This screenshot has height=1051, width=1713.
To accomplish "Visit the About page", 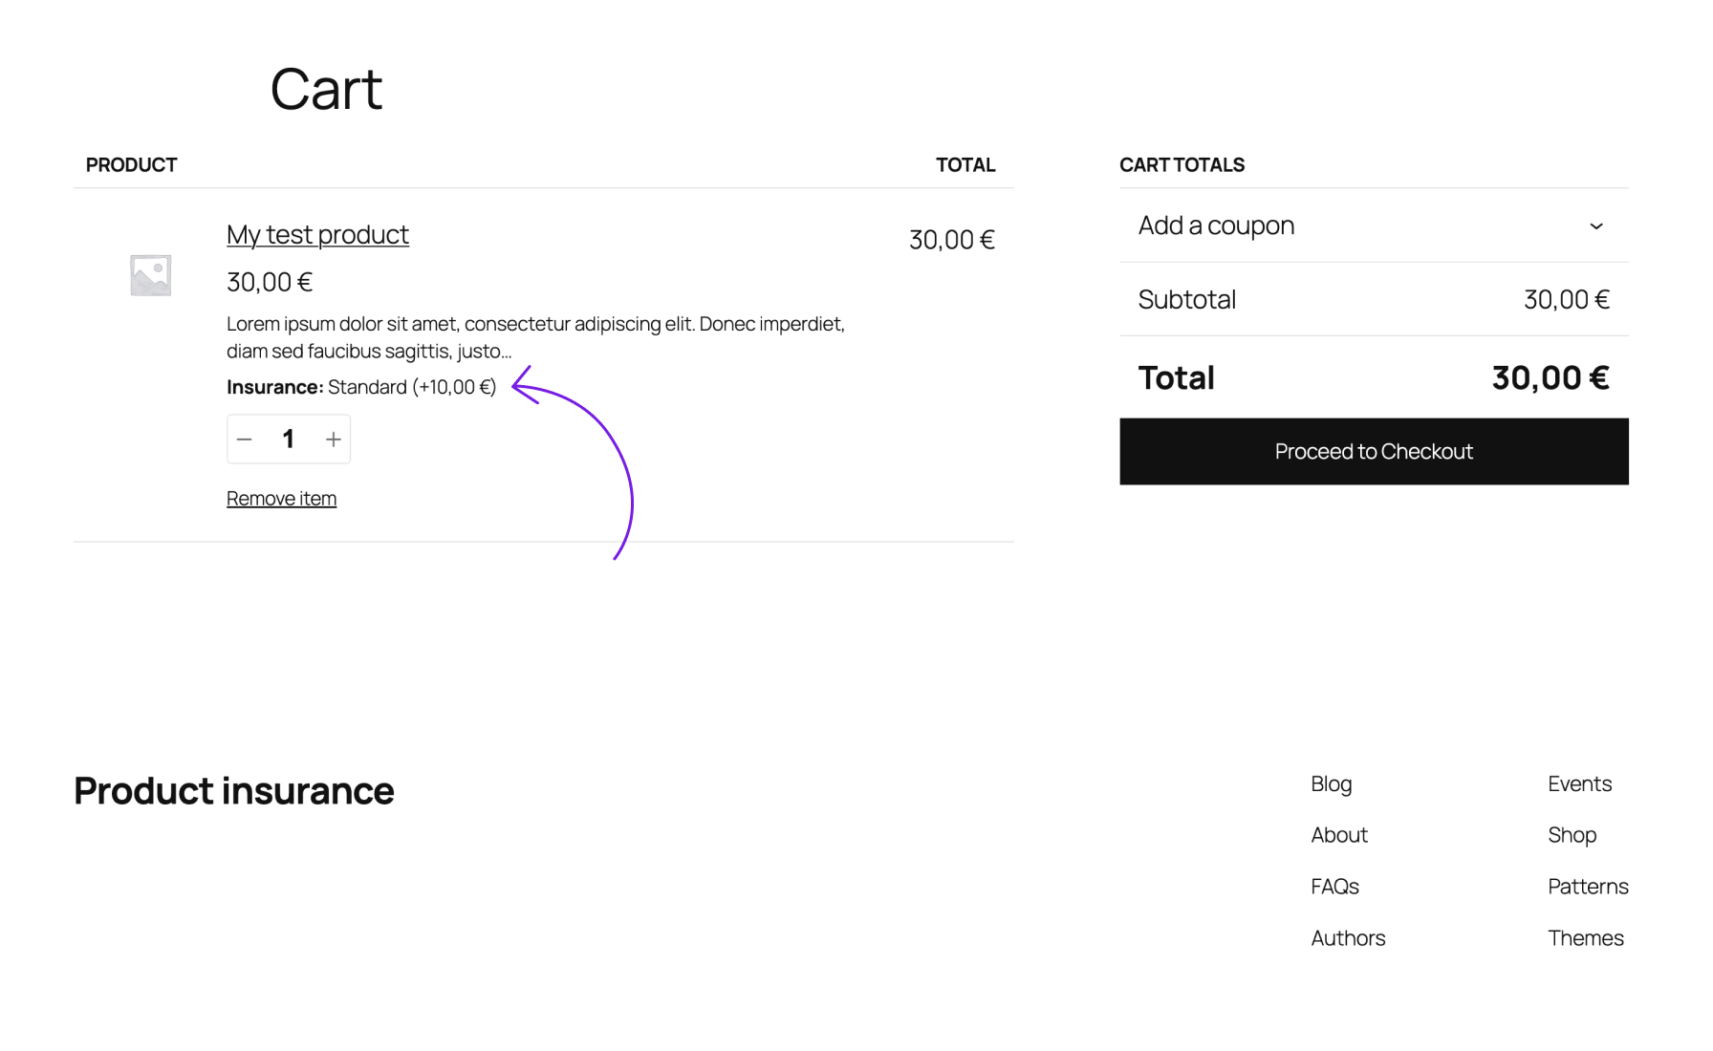I will 1338,835.
